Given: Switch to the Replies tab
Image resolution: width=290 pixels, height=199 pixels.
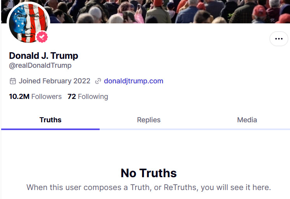Looking at the screenshot, I should (149, 120).
